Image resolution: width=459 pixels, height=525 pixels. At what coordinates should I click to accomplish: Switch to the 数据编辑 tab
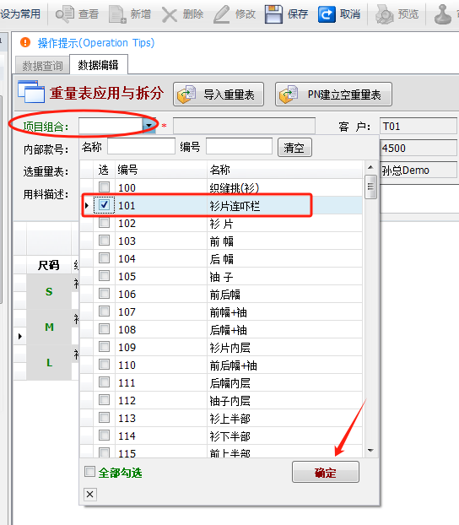[x=98, y=65]
